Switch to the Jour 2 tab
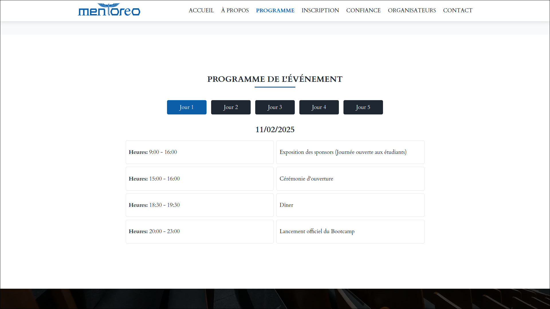This screenshot has width=550, height=309. 231,107
